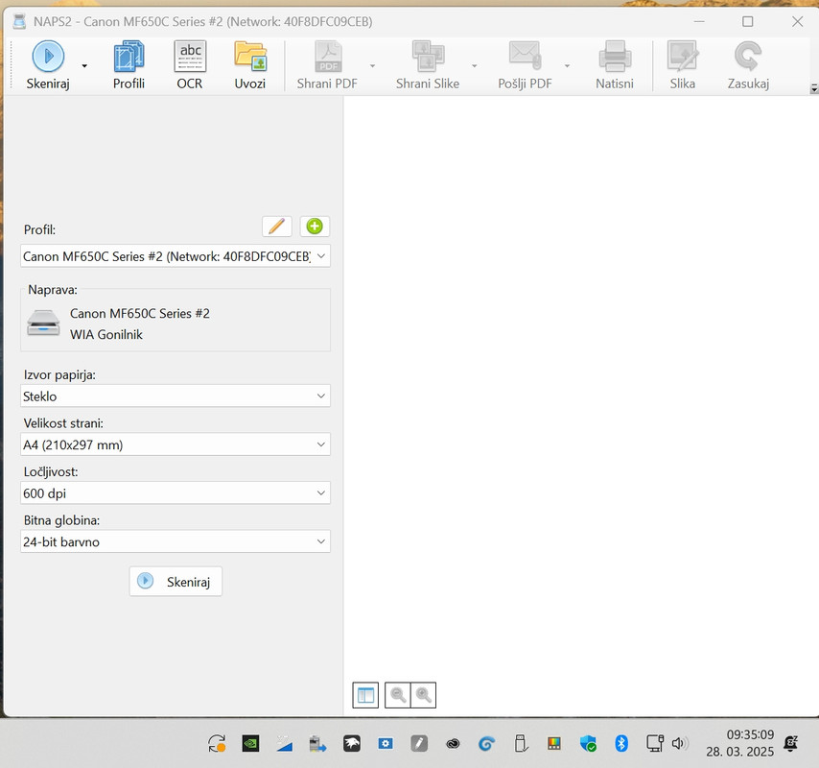Open the notifications bell icon
819x768 pixels.
click(x=791, y=743)
